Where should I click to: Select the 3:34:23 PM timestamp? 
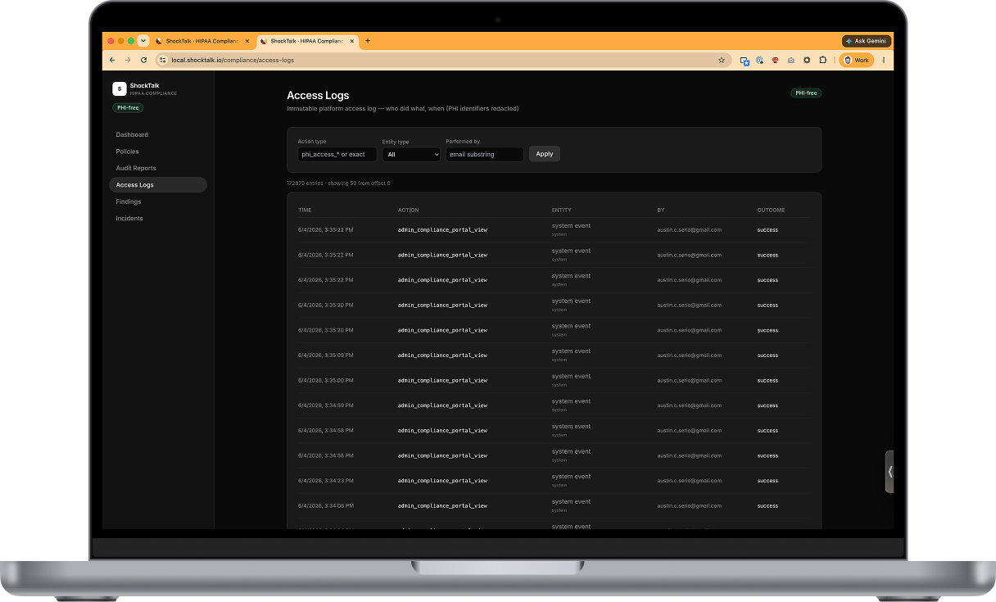(326, 481)
